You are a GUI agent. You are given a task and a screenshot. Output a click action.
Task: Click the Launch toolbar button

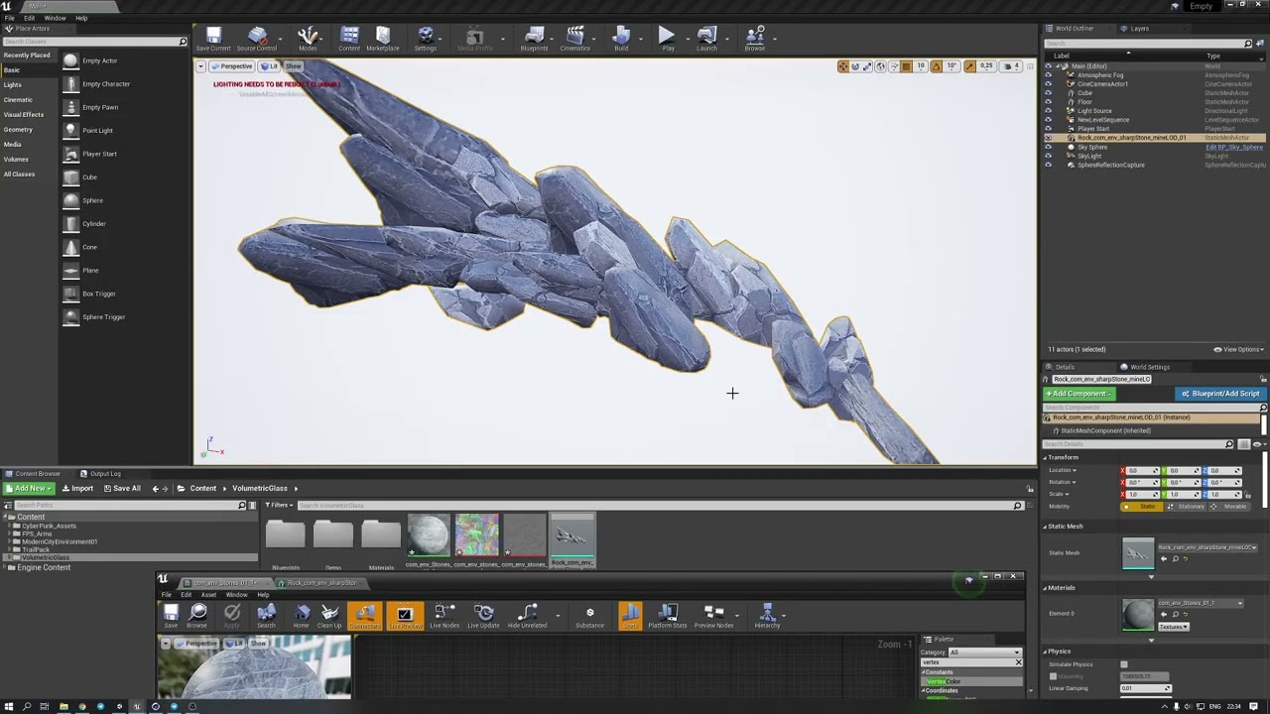[x=706, y=39]
